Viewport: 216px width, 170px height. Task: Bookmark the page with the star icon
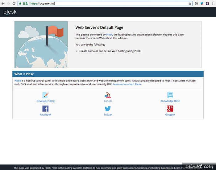pos(190,4)
